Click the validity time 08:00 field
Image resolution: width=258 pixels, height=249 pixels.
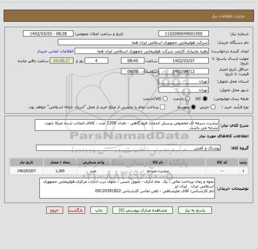(133, 71)
